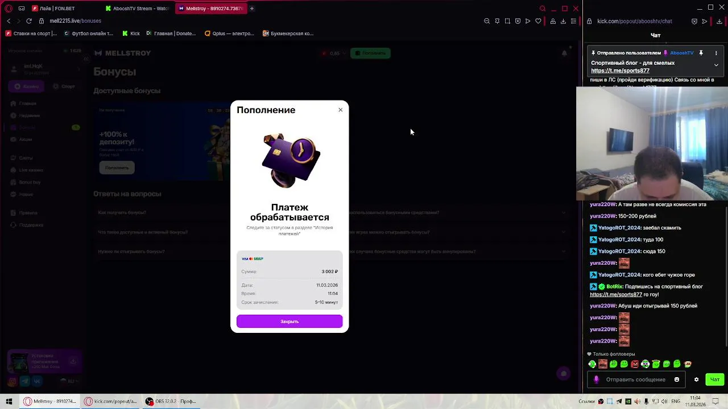This screenshot has width=728, height=409.
Task: Open the t.me/sports877 link in pinned message
Action: tap(620, 70)
